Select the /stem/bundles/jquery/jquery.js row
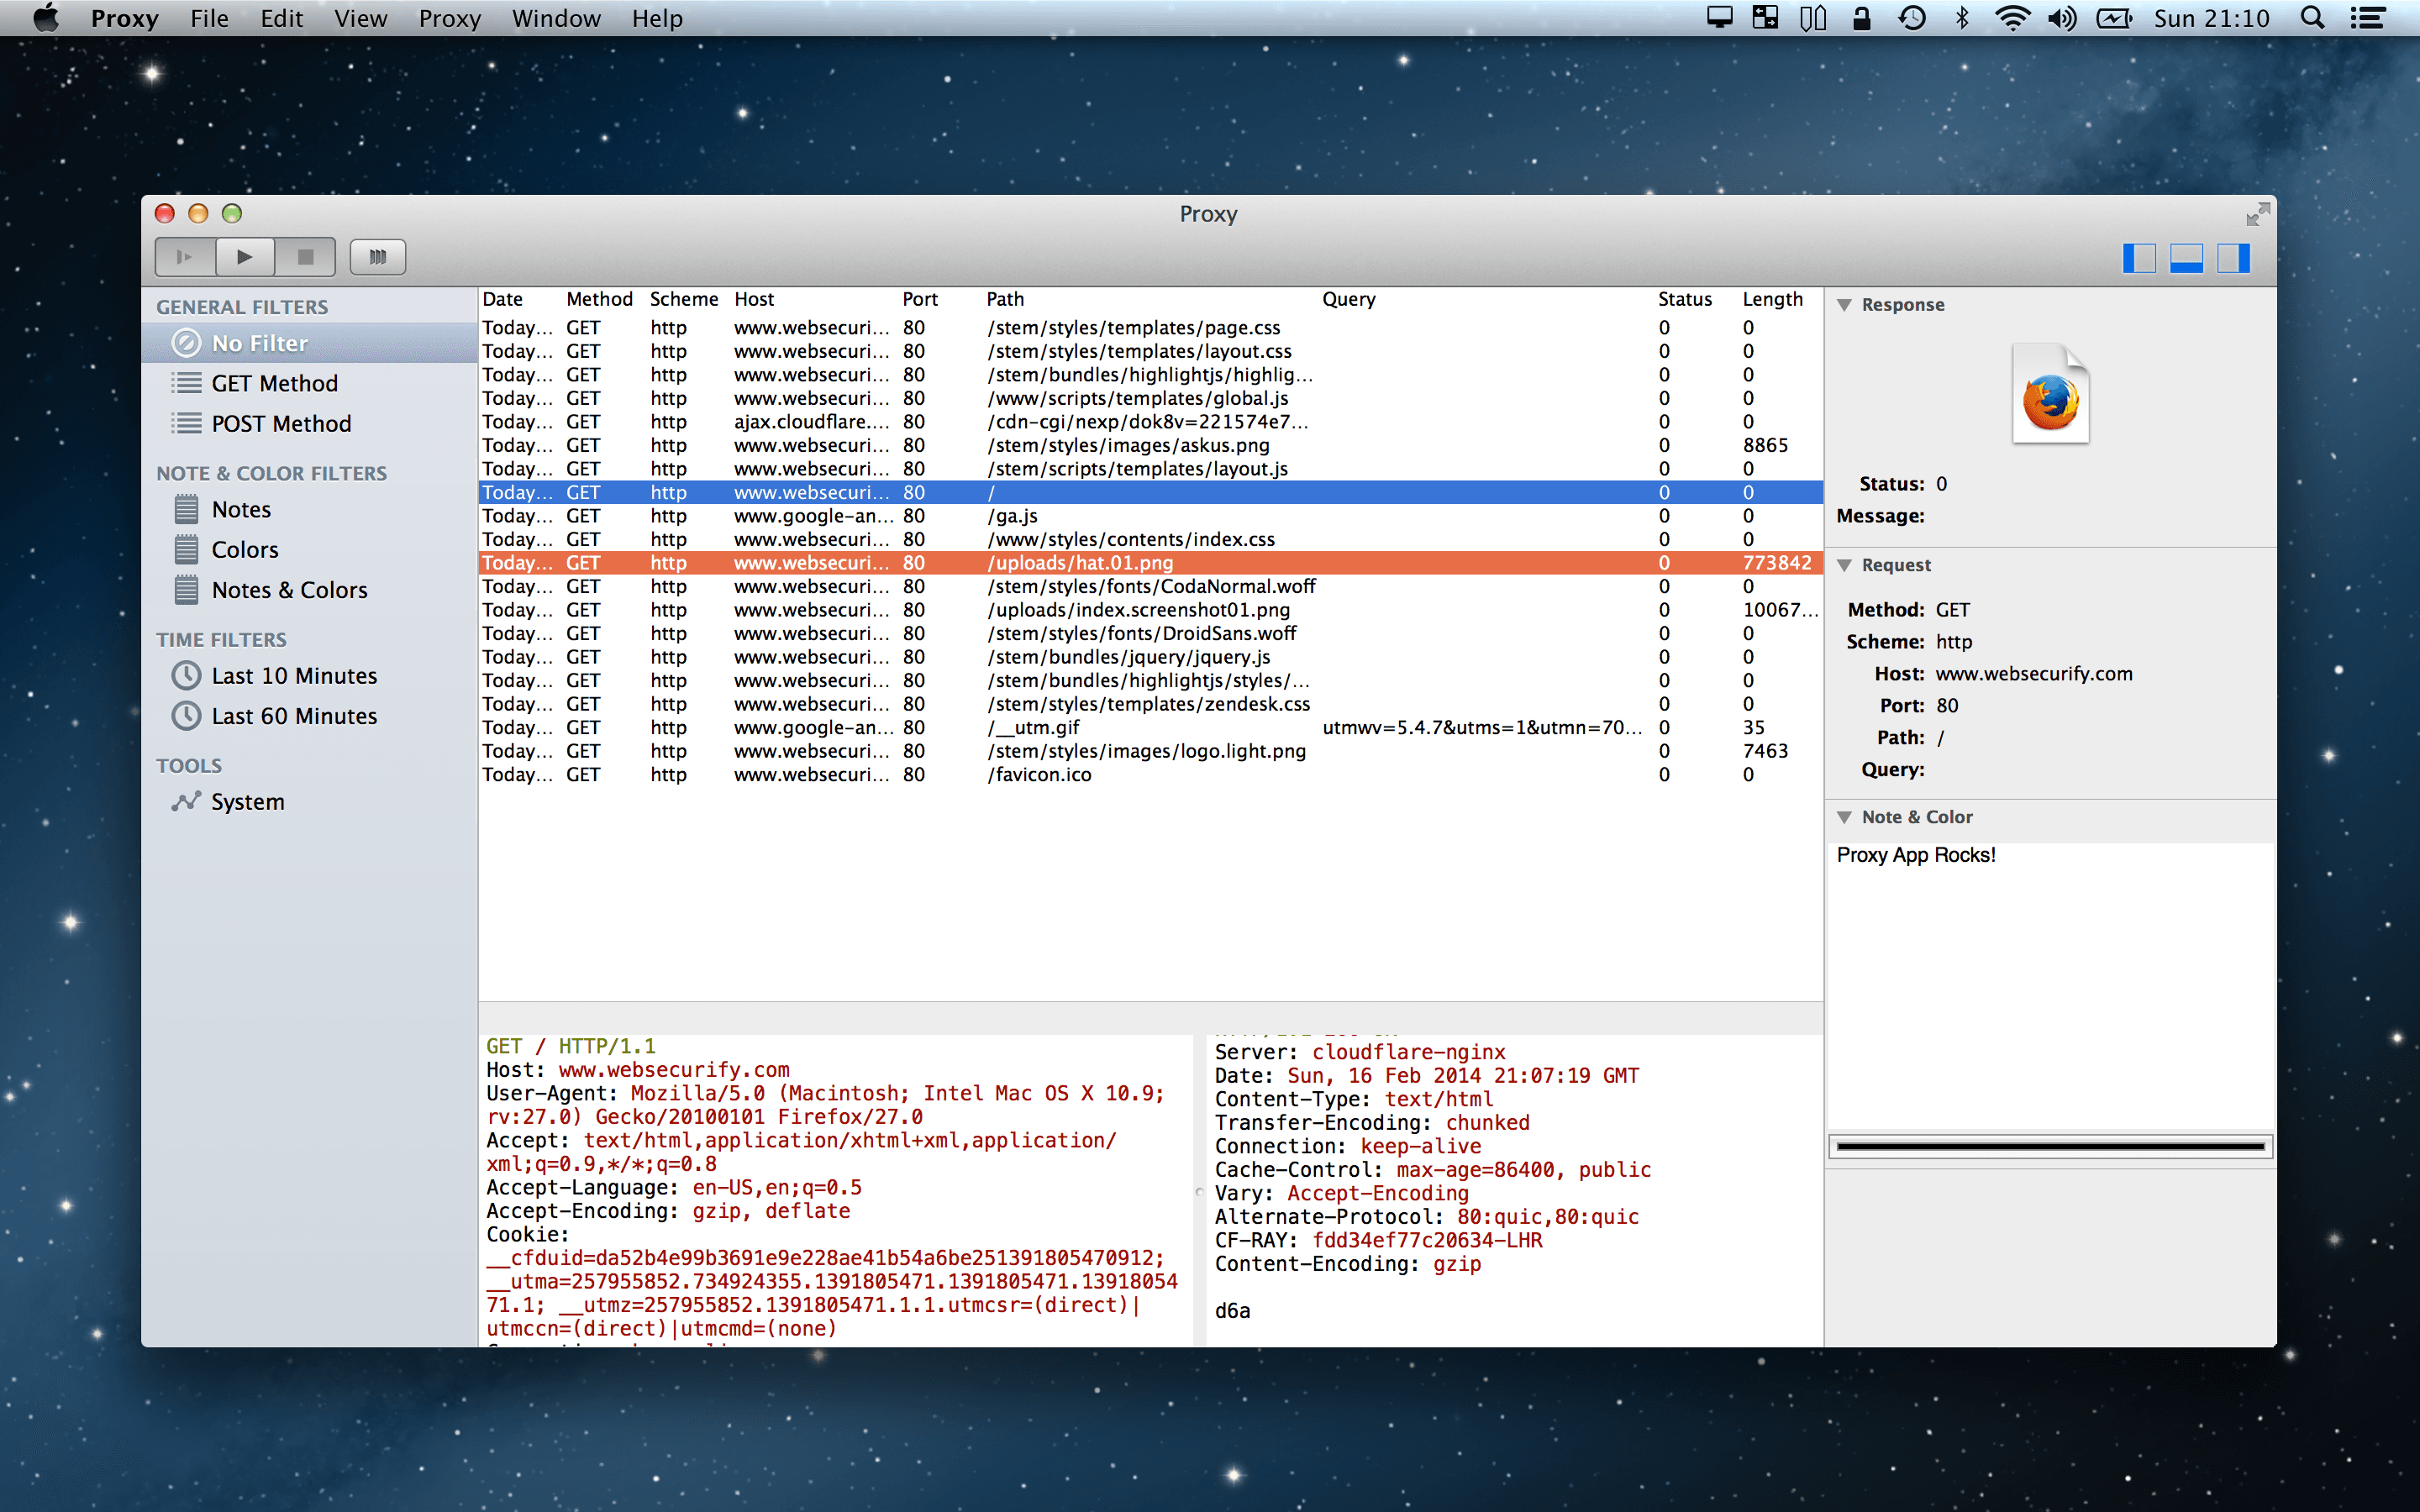 pos(1150,657)
